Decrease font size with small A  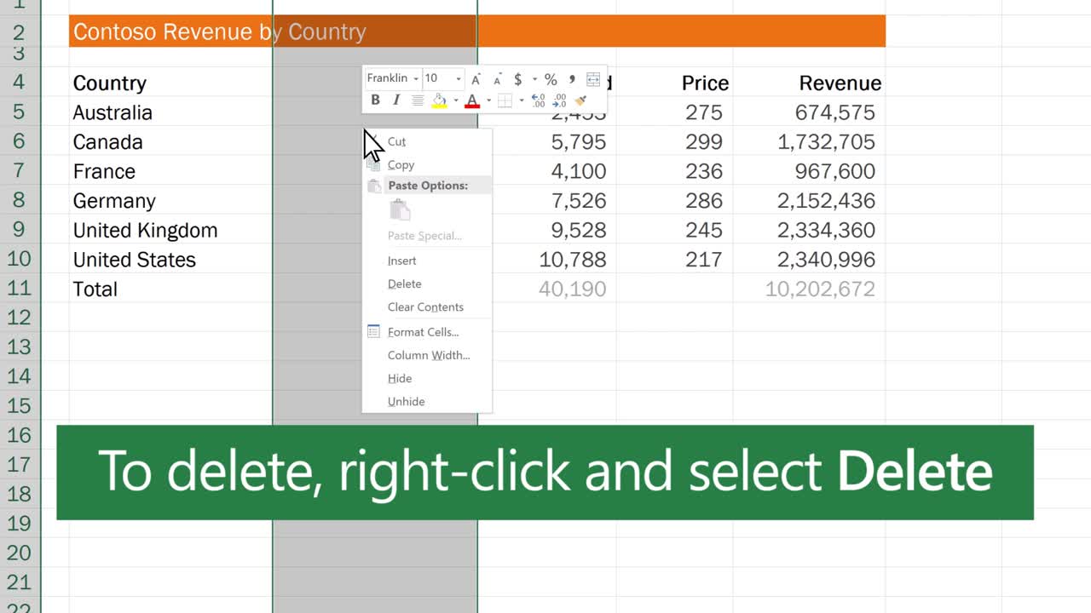coord(497,80)
